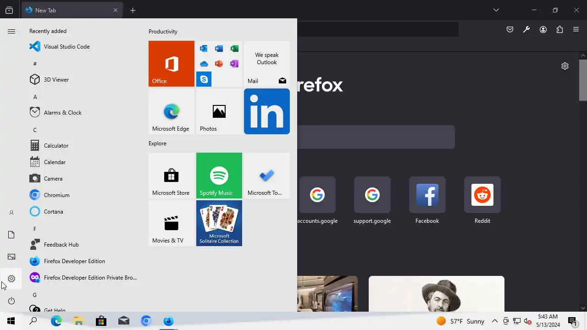Open the LinkedIn tile
The height and width of the screenshot is (330, 587).
click(267, 111)
